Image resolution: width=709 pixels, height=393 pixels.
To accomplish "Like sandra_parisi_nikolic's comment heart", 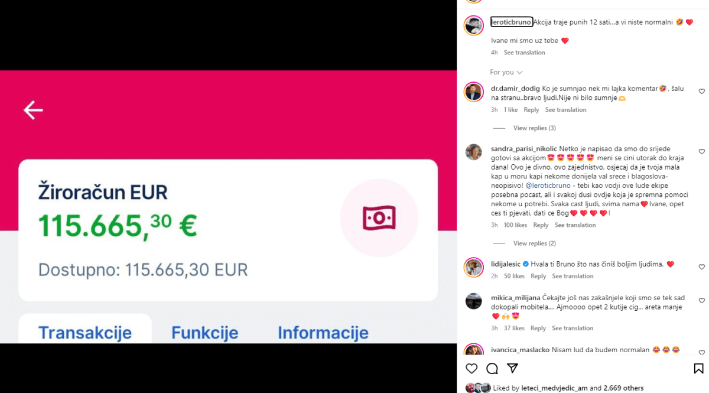I will 702,152.
